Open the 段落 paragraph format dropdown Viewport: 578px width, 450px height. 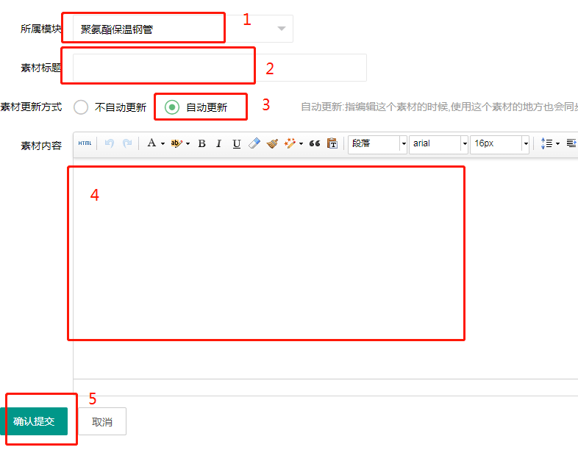tap(403, 143)
